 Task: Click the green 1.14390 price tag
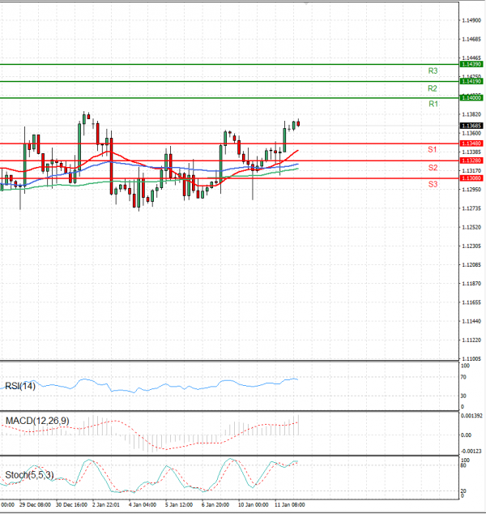click(471, 64)
